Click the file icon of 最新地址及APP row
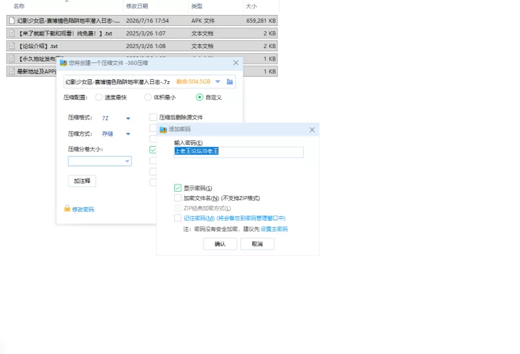 (x=12, y=71)
